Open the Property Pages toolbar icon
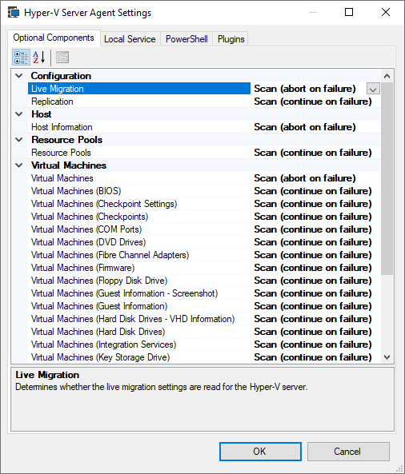Screen dimensions: 405x474 pyautogui.click(x=62, y=57)
